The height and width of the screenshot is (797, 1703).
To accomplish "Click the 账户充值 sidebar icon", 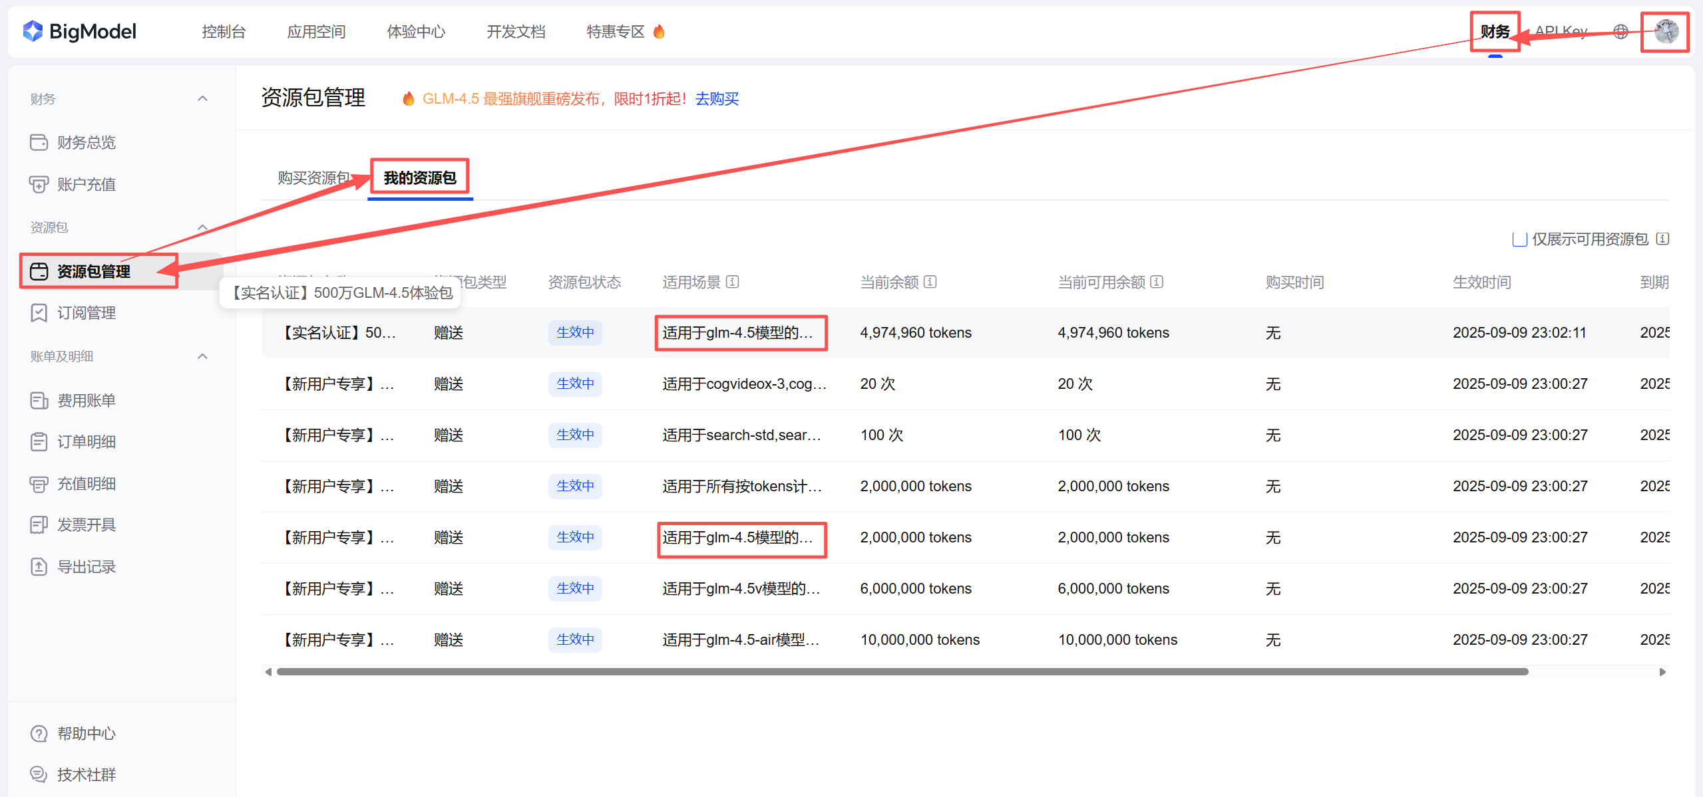I will click(39, 184).
